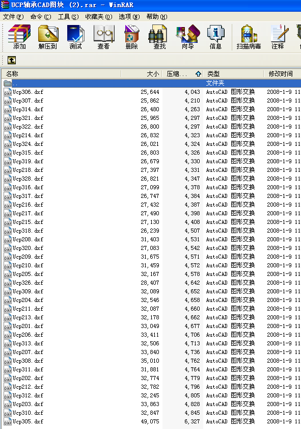301x429 pixels.
Task: Open the File (文件) menu
Action: click(x=13, y=17)
